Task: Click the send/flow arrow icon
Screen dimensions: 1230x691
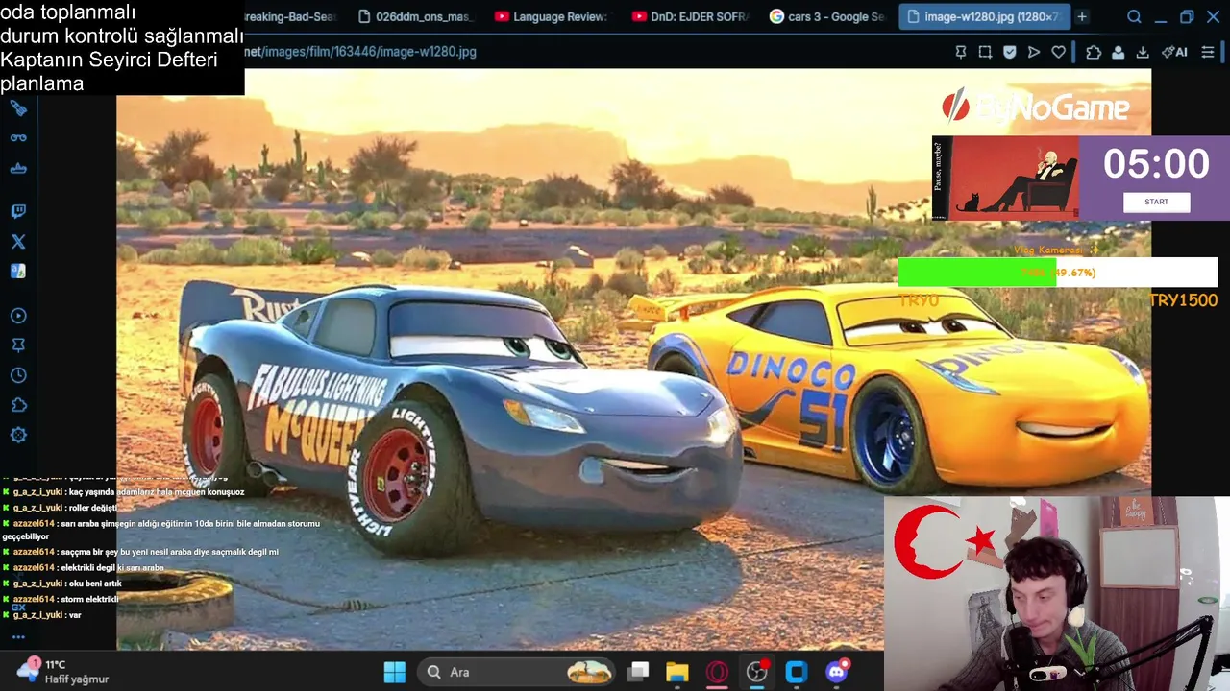Action: [1034, 52]
